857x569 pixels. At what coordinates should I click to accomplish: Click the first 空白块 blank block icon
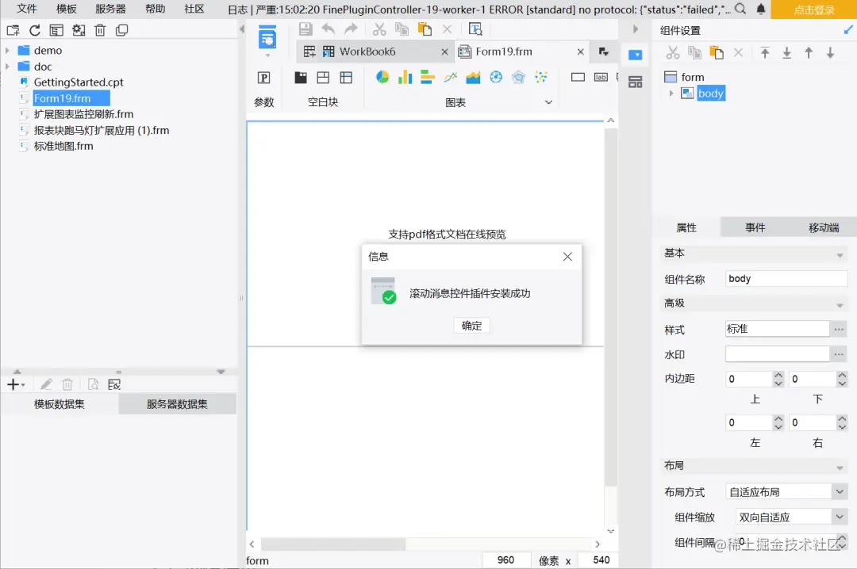tap(299, 77)
